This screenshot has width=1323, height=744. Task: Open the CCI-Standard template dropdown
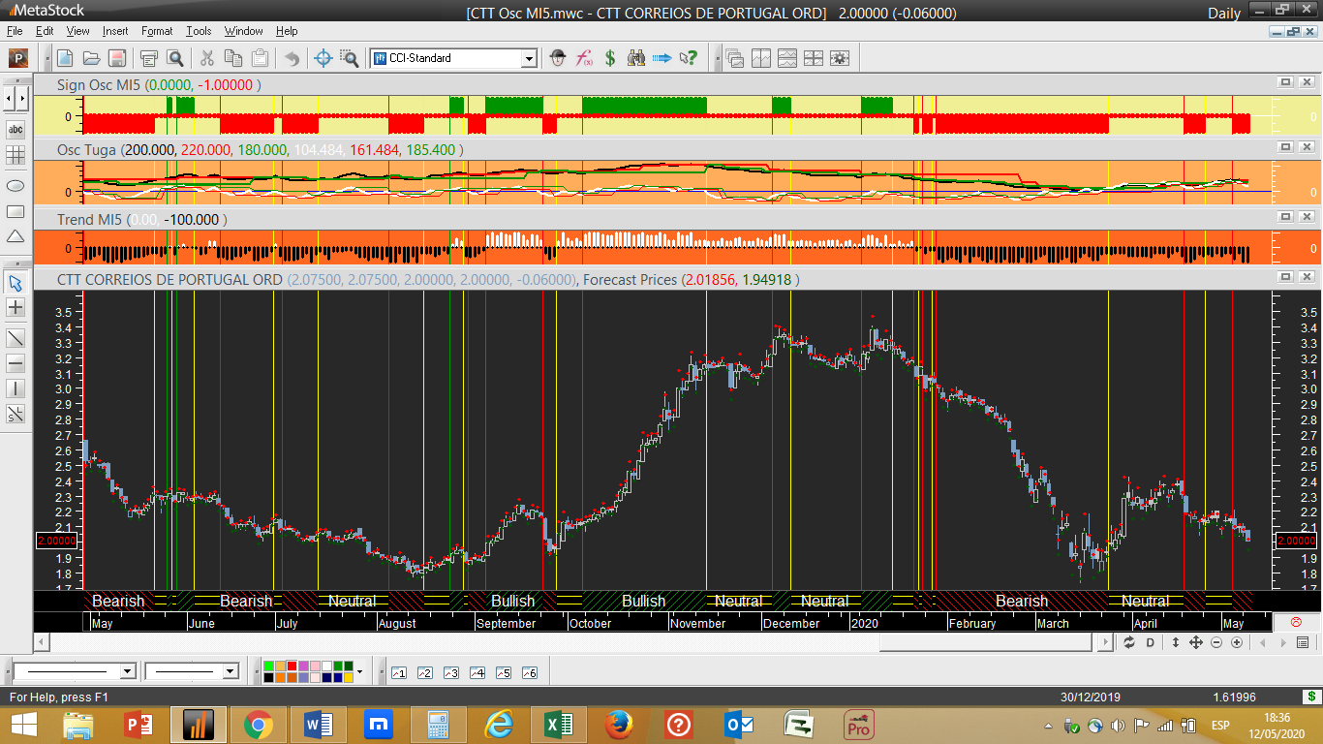click(x=529, y=58)
